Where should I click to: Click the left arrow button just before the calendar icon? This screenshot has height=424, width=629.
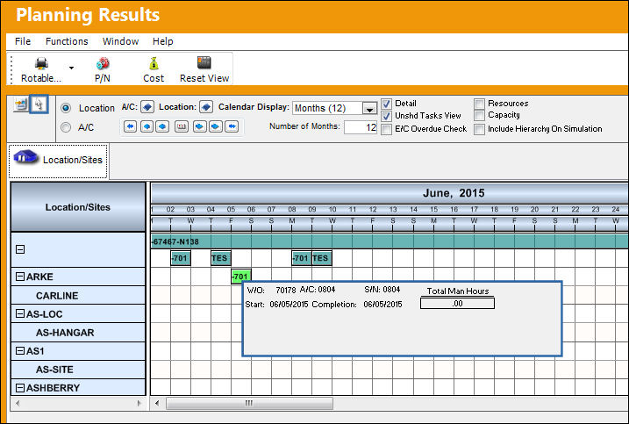(162, 127)
